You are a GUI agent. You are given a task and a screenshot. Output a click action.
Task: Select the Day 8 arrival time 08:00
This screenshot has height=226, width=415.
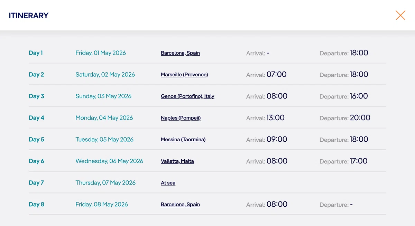click(277, 204)
